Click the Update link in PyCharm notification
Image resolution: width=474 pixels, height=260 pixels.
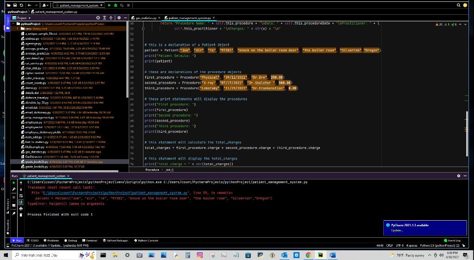click(x=398, y=230)
